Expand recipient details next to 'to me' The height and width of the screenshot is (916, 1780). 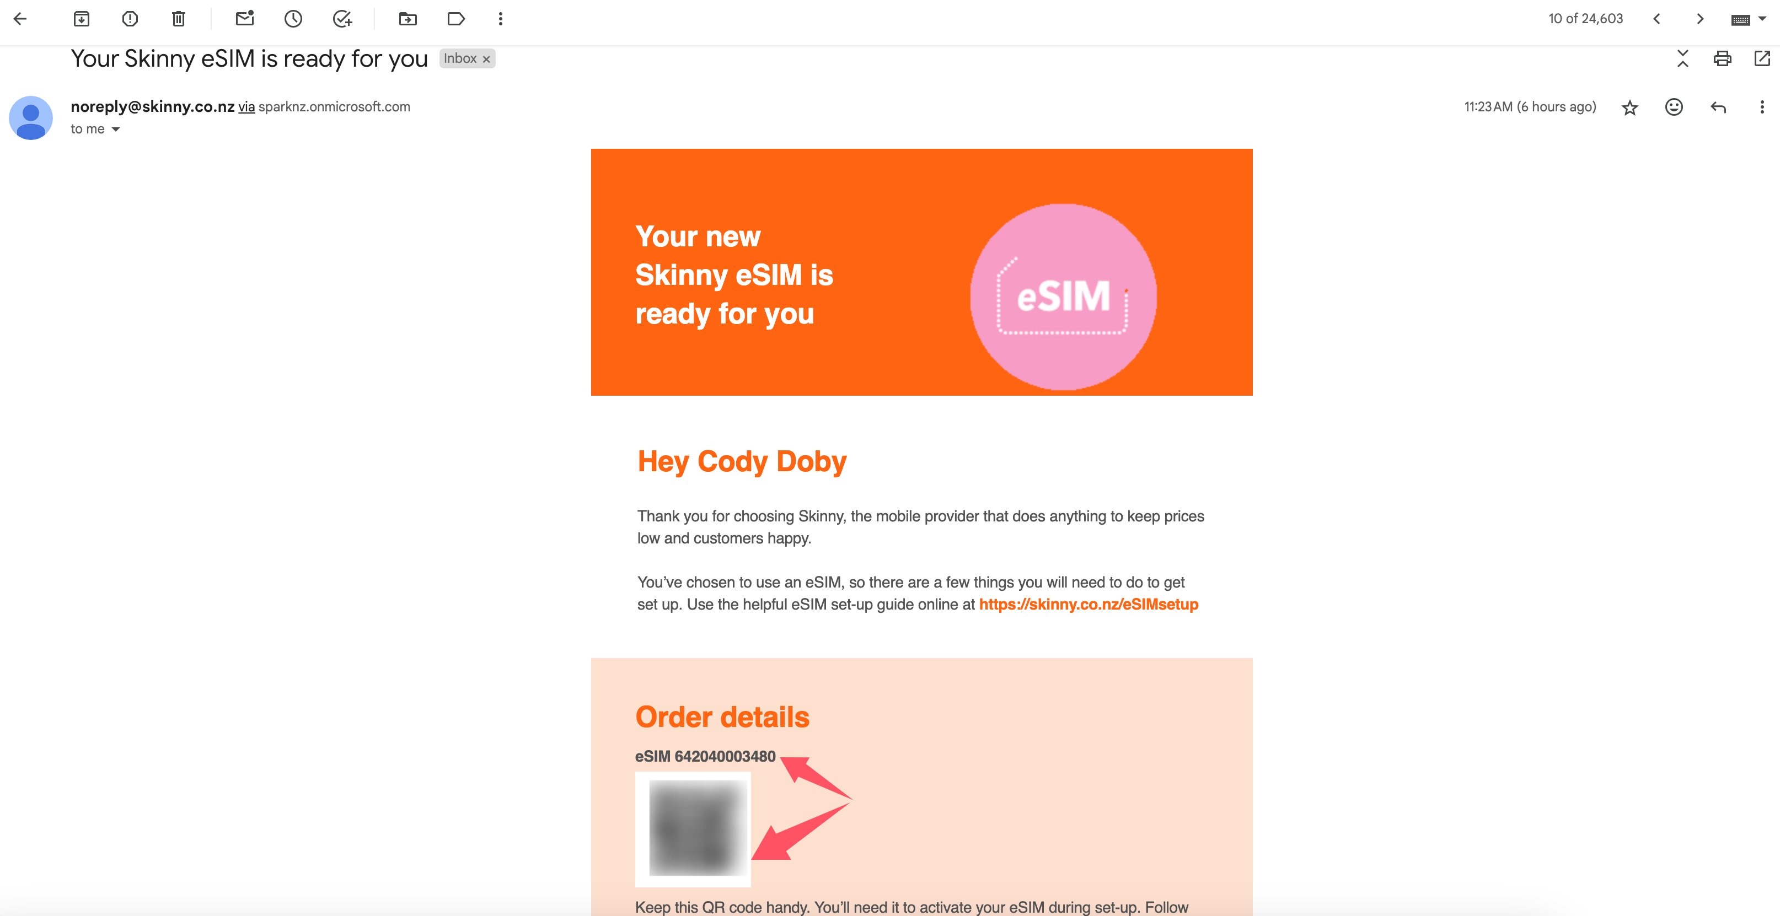tap(116, 129)
